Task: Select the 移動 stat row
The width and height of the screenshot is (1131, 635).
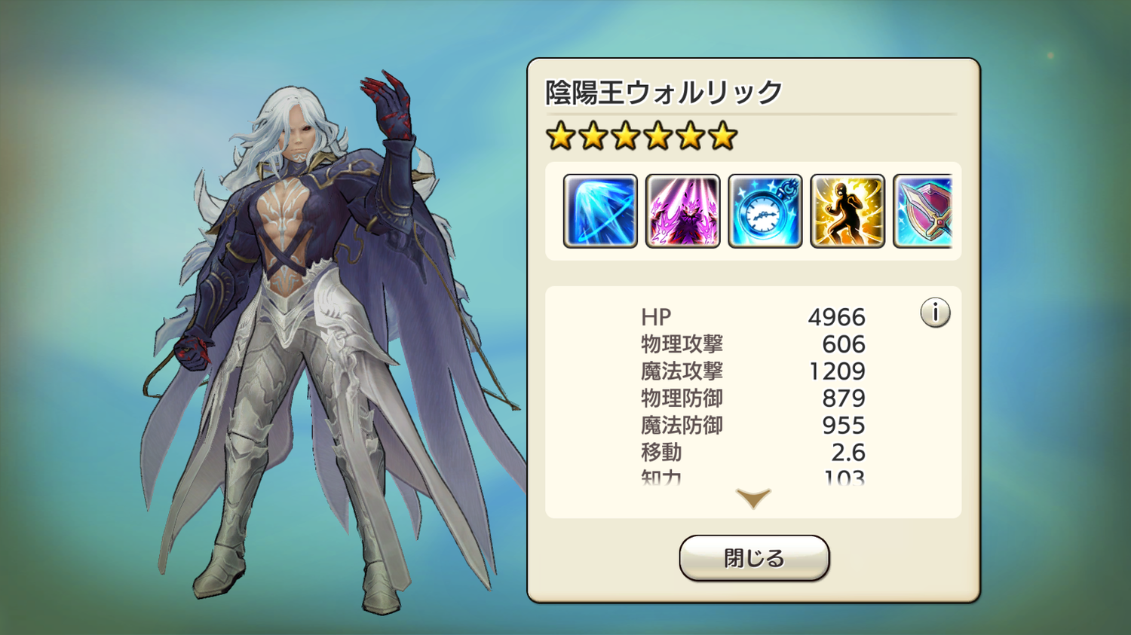Action: [x=753, y=453]
